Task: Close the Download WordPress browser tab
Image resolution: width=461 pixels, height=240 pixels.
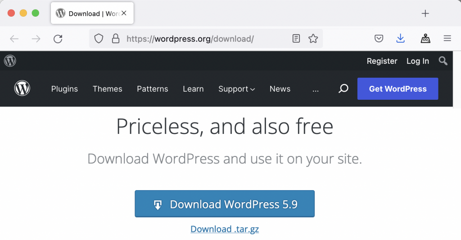Action: tap(124, 13)
